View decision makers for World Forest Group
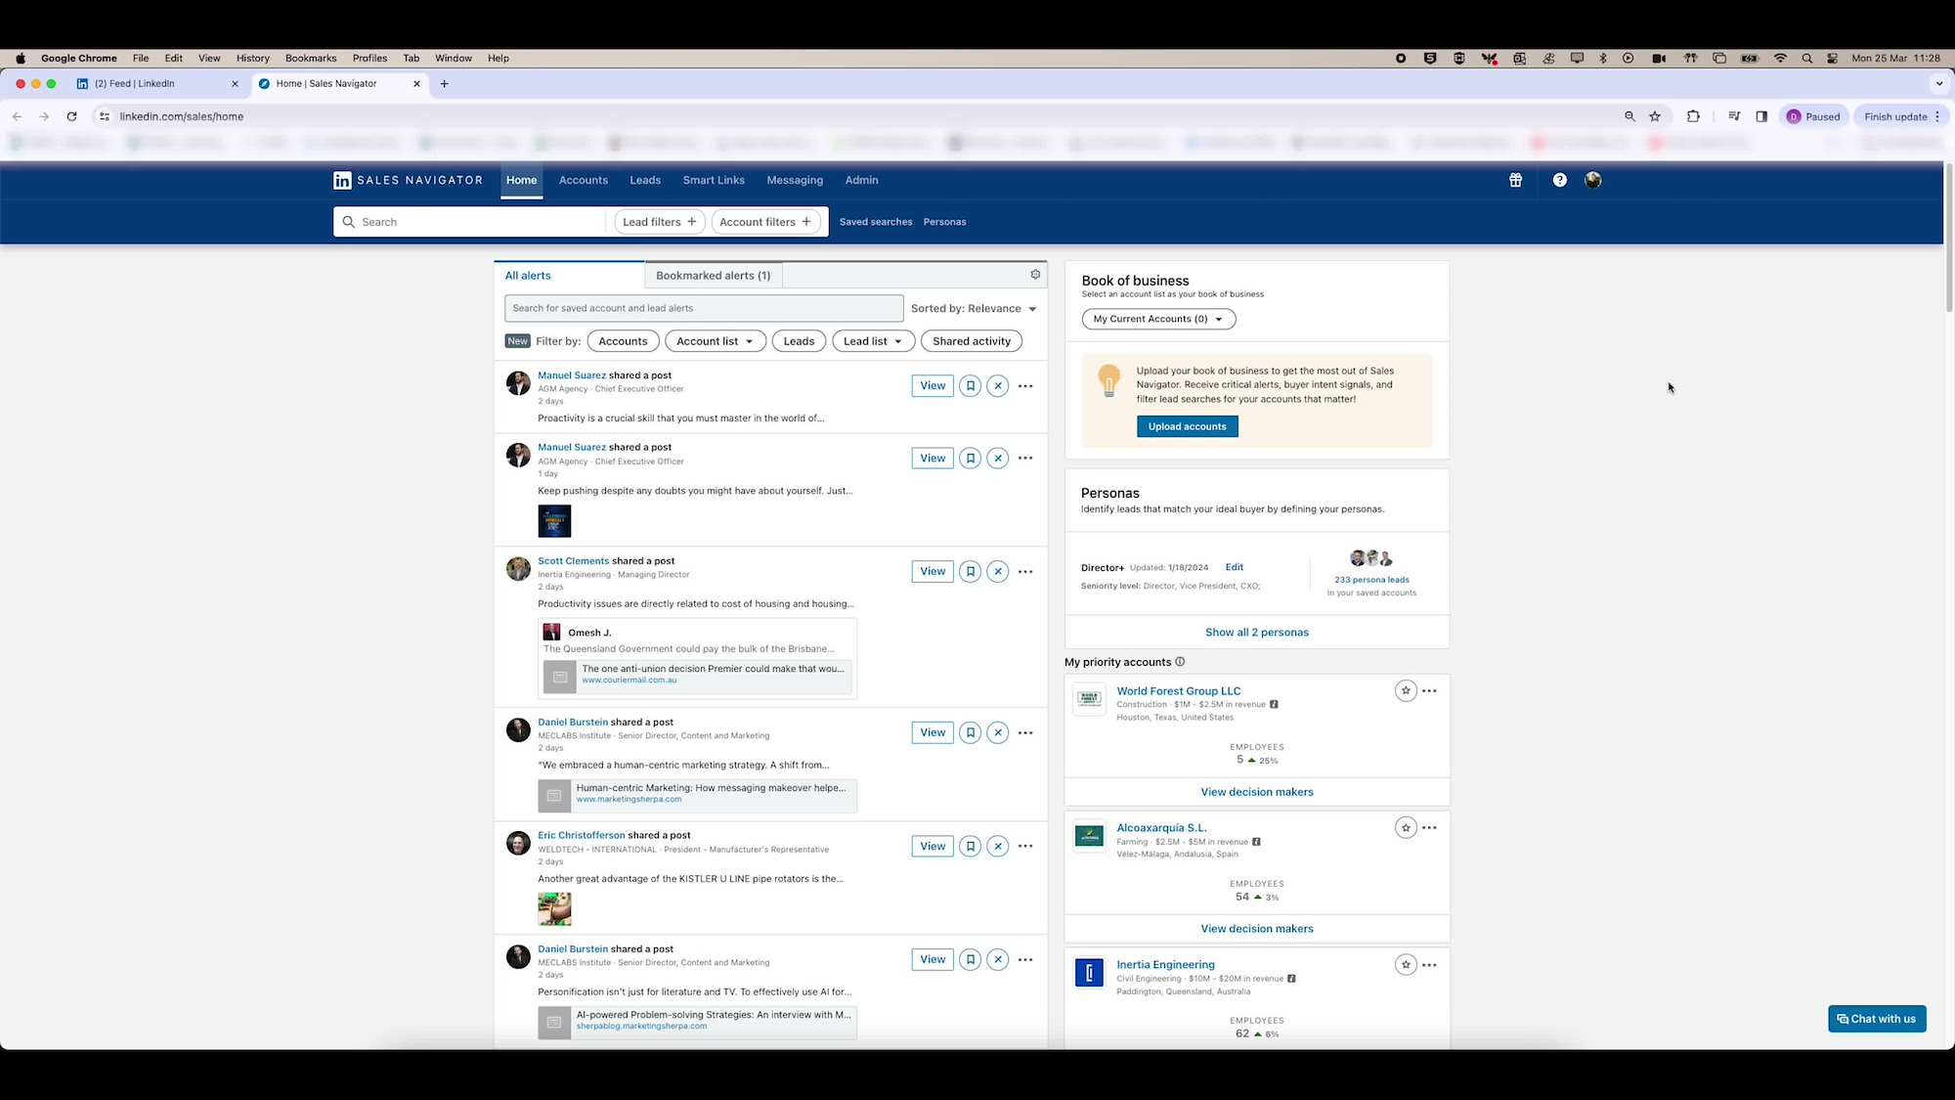1955x1100 pixels. (x=1257, y=792)
